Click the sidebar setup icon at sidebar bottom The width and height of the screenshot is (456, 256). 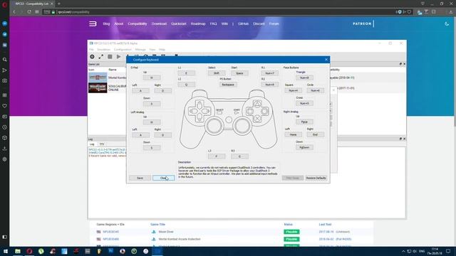5,237
